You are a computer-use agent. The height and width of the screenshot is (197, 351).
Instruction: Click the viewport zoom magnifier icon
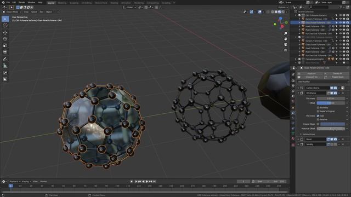286,33
